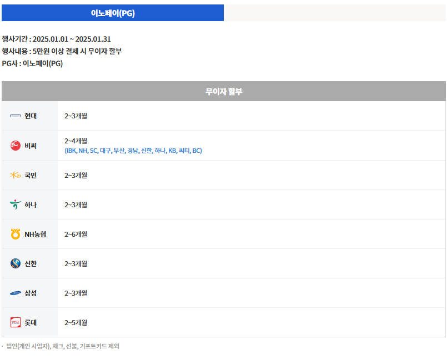Click the NH농협 2~6개월 installment text
447x359 pixels.
click(76, 235)
